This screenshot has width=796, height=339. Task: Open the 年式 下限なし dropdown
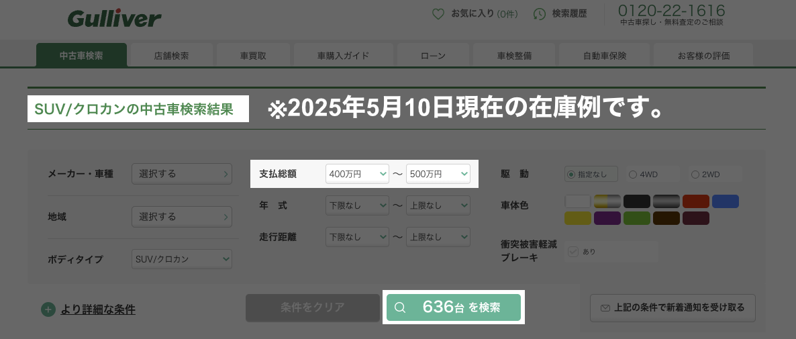click(x=357, y=205)
